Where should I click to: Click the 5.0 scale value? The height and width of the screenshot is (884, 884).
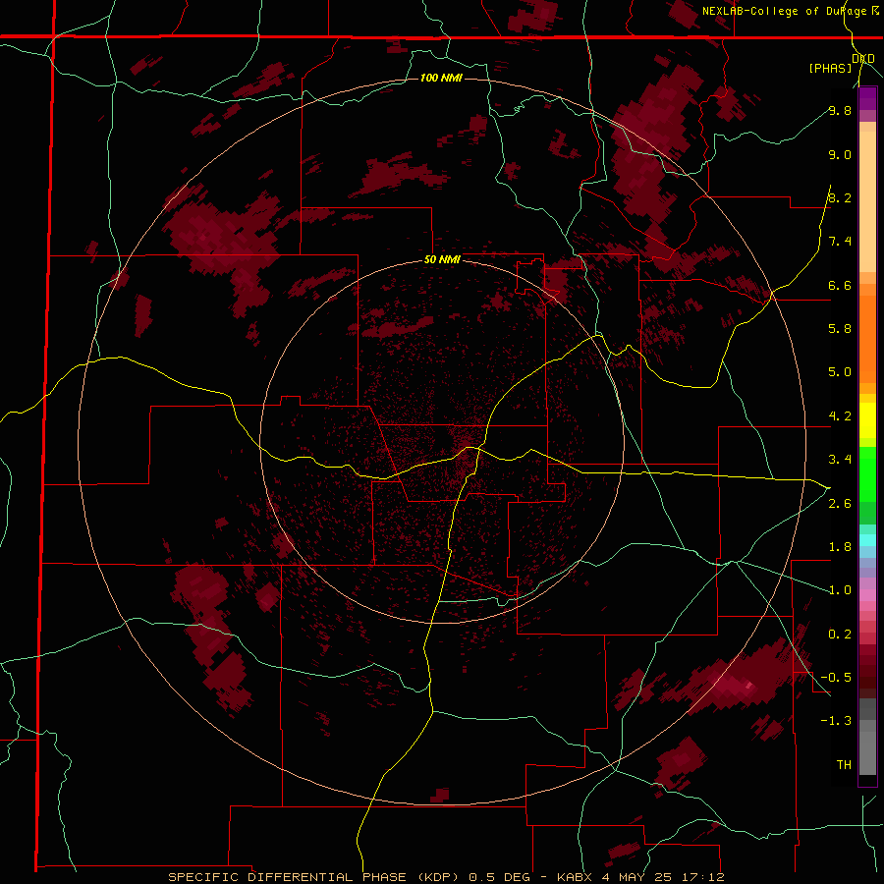pos(840,372)
